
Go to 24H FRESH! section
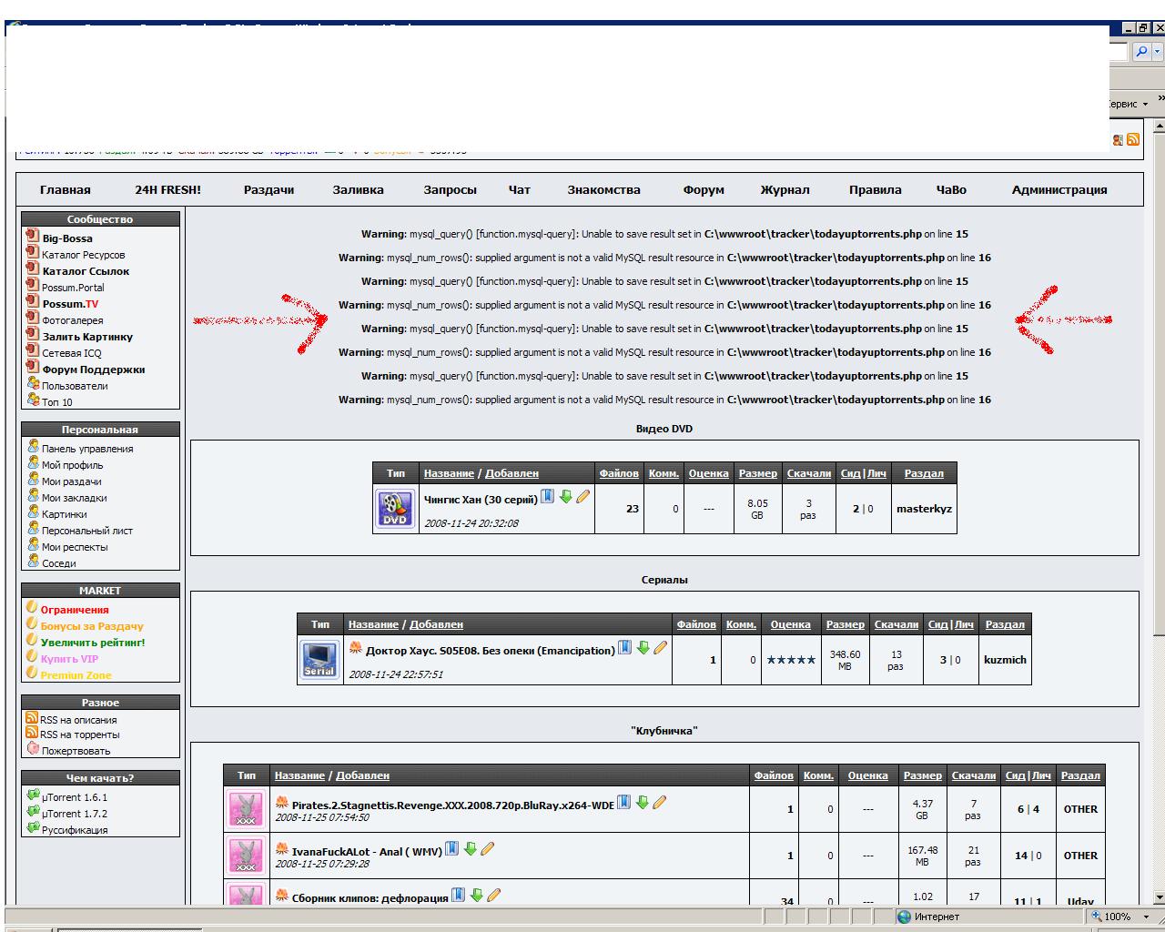pos(168,189)
